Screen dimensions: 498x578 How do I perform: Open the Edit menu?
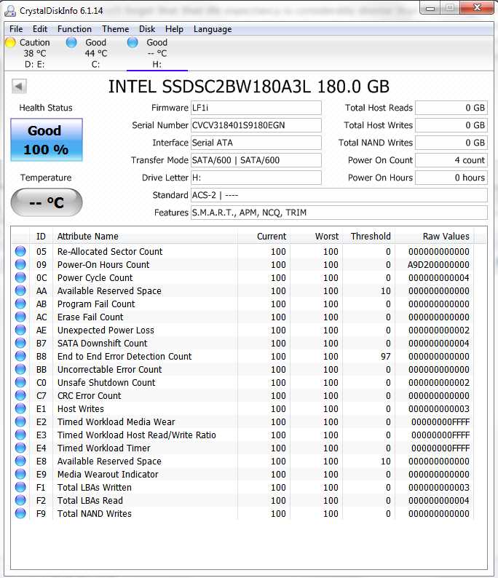(x=40, y=29)
